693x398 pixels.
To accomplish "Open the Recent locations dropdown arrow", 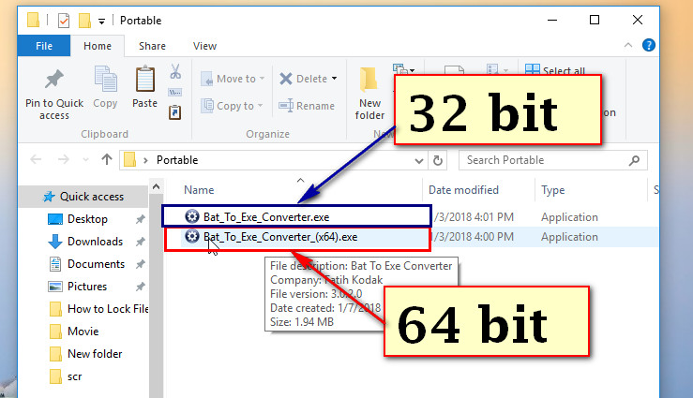I will click(x=85, y=160).
